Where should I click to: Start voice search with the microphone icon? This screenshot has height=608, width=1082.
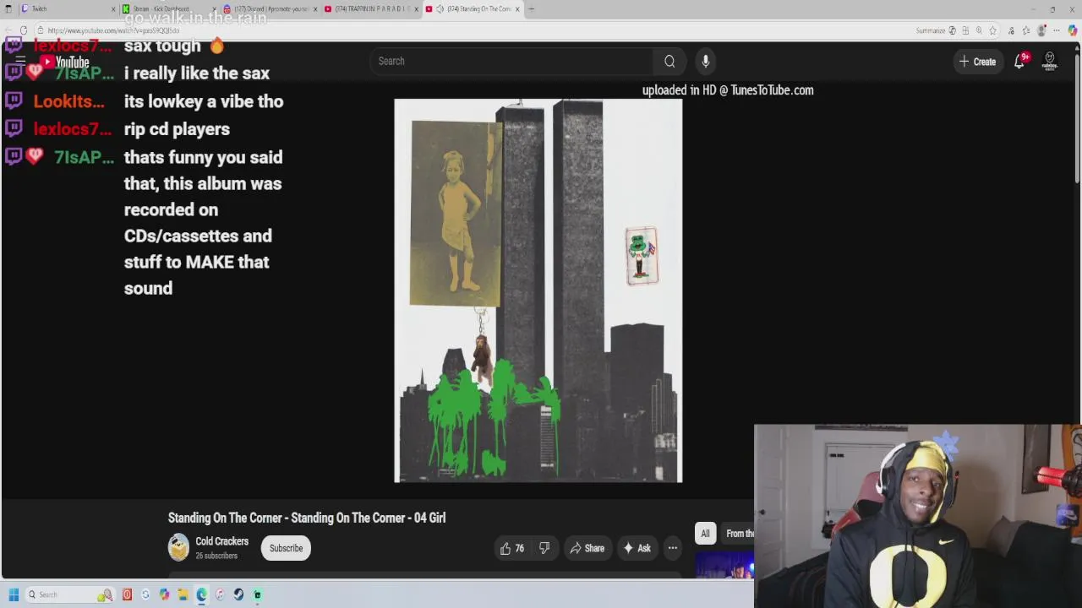tap(705, 61)
